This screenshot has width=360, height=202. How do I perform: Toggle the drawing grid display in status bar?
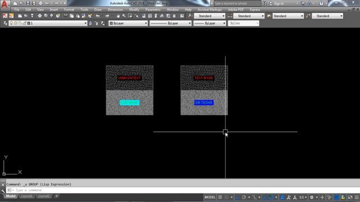(x=220, y=197)
